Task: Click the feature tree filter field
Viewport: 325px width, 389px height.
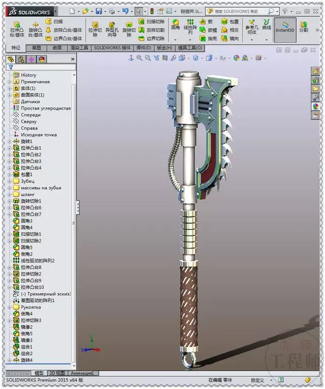Action: (41, 67)
